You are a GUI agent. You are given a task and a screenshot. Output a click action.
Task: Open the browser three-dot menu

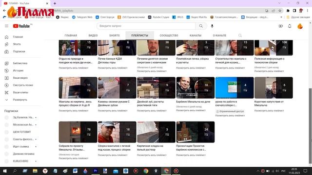[x=308, y=11]
